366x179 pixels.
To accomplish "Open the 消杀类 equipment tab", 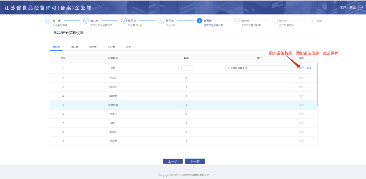I will [93, 47].
